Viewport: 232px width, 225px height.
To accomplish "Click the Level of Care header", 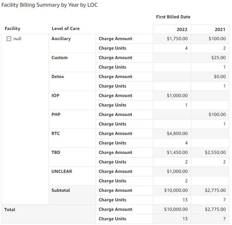I will click(66, 29).
